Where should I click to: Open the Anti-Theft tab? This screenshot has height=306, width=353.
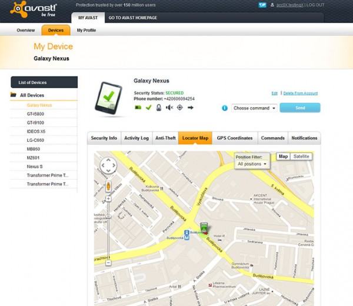click(165, 138)
